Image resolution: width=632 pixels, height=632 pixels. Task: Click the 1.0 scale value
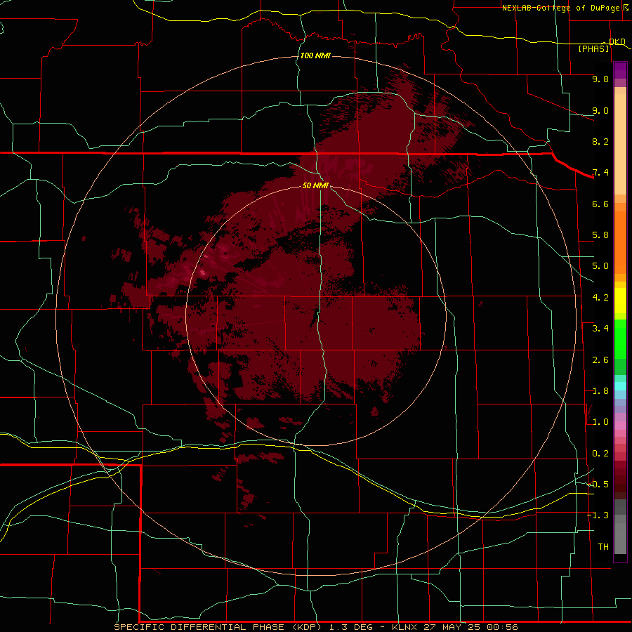[600, 422]
